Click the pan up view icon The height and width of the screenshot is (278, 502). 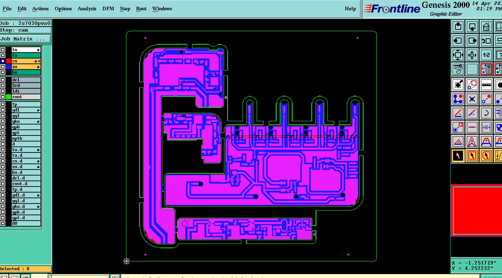point(458,26)
